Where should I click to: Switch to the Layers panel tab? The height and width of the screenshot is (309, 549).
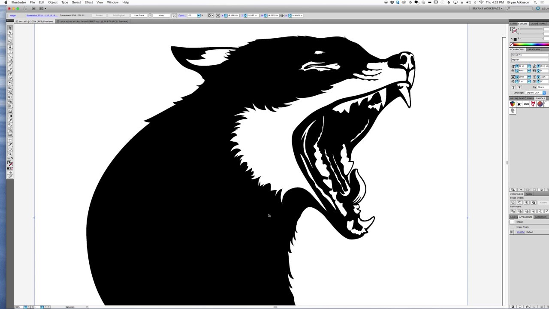coord(513,217)
